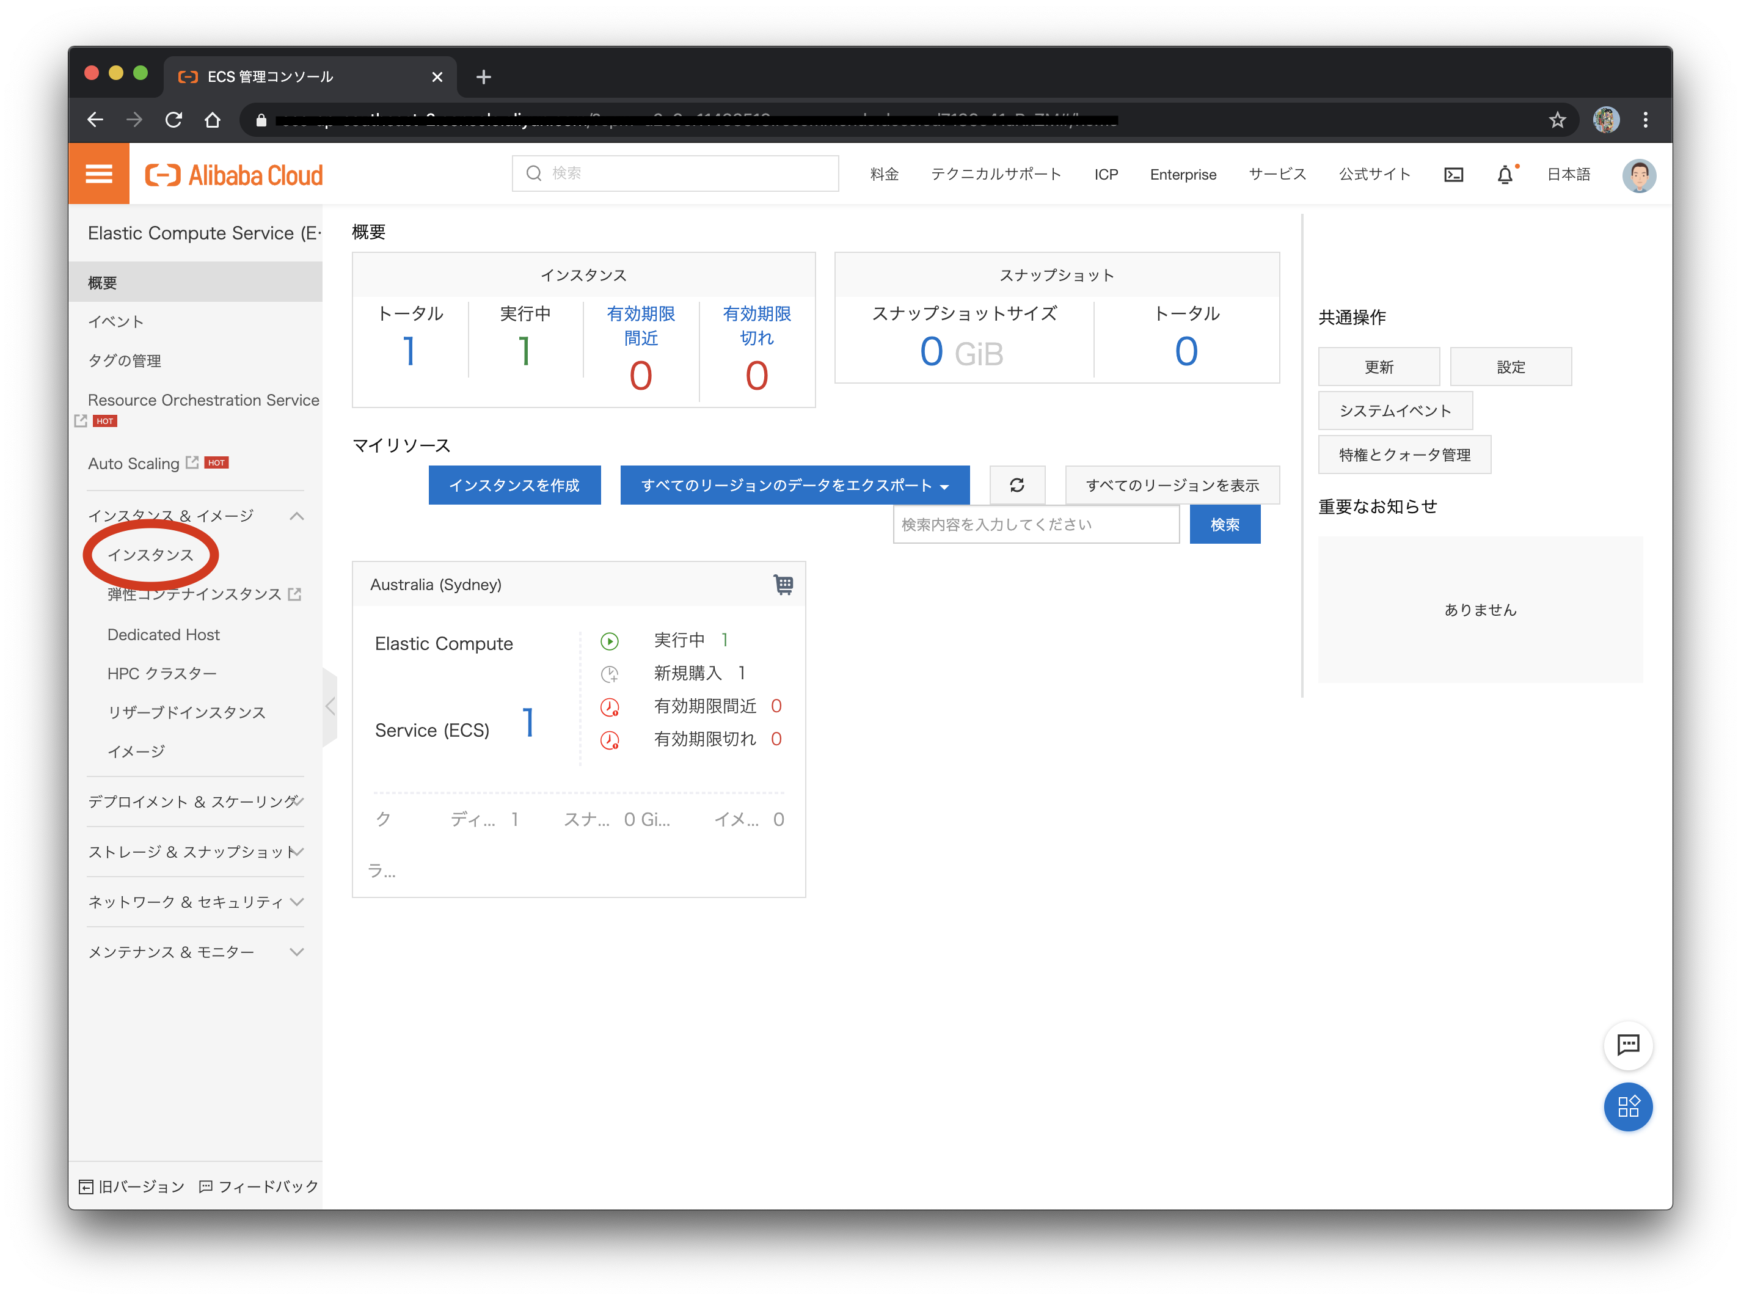Image resolution: width=1741 pixels, height=1300 pixels.
Task: Open the Cloud Shell terminal icon
Action: (x=1453, y=175)
